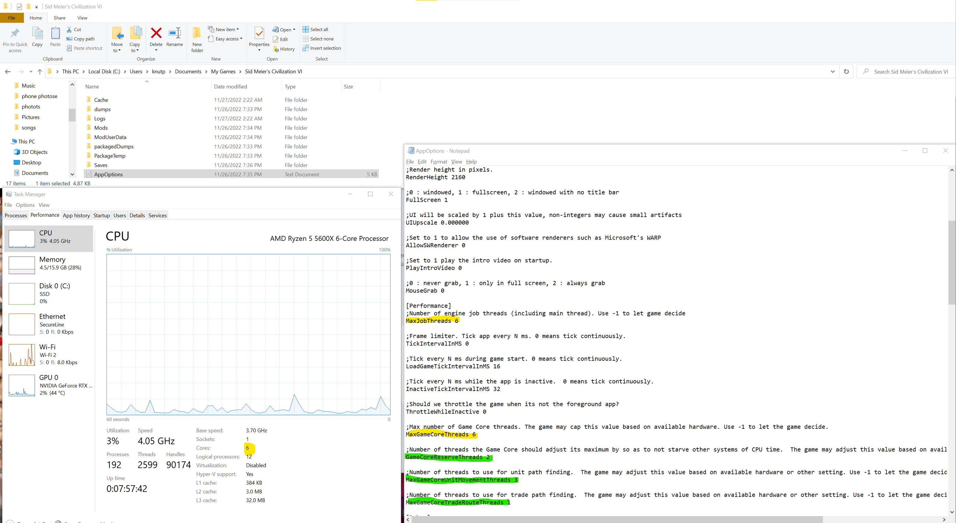Click the Properties checkmark icon
Screen dimensions: 956x523
(259, 33)
